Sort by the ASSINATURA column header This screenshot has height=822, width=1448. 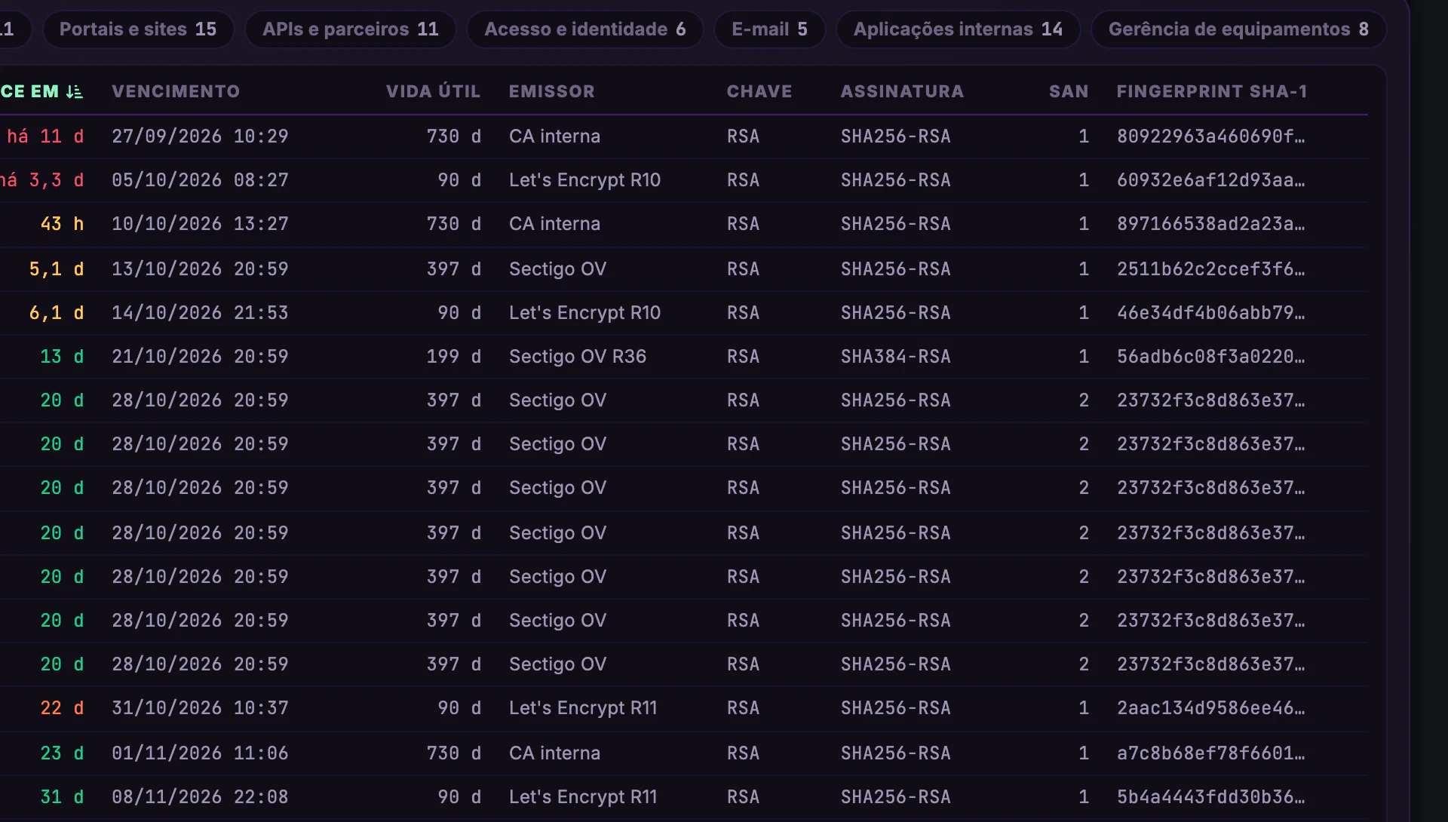click(x=903, y=92)
